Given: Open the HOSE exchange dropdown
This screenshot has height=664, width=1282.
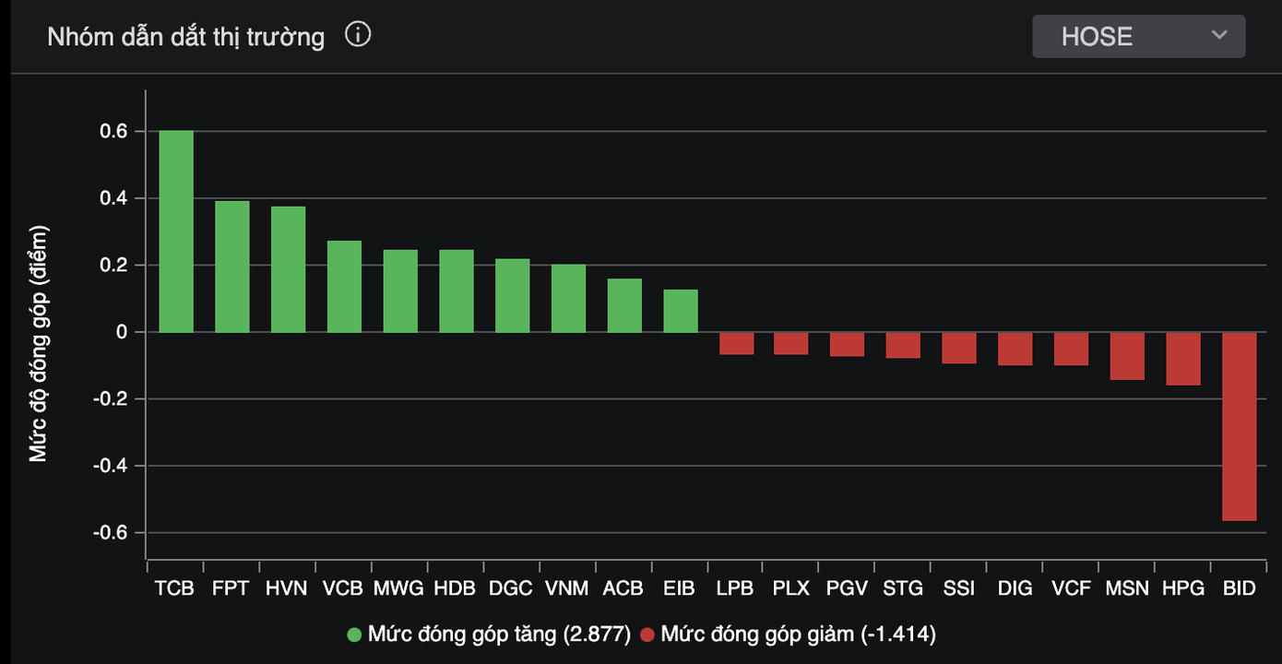Looking at the screenshot, I should [x=1138, y=37].
